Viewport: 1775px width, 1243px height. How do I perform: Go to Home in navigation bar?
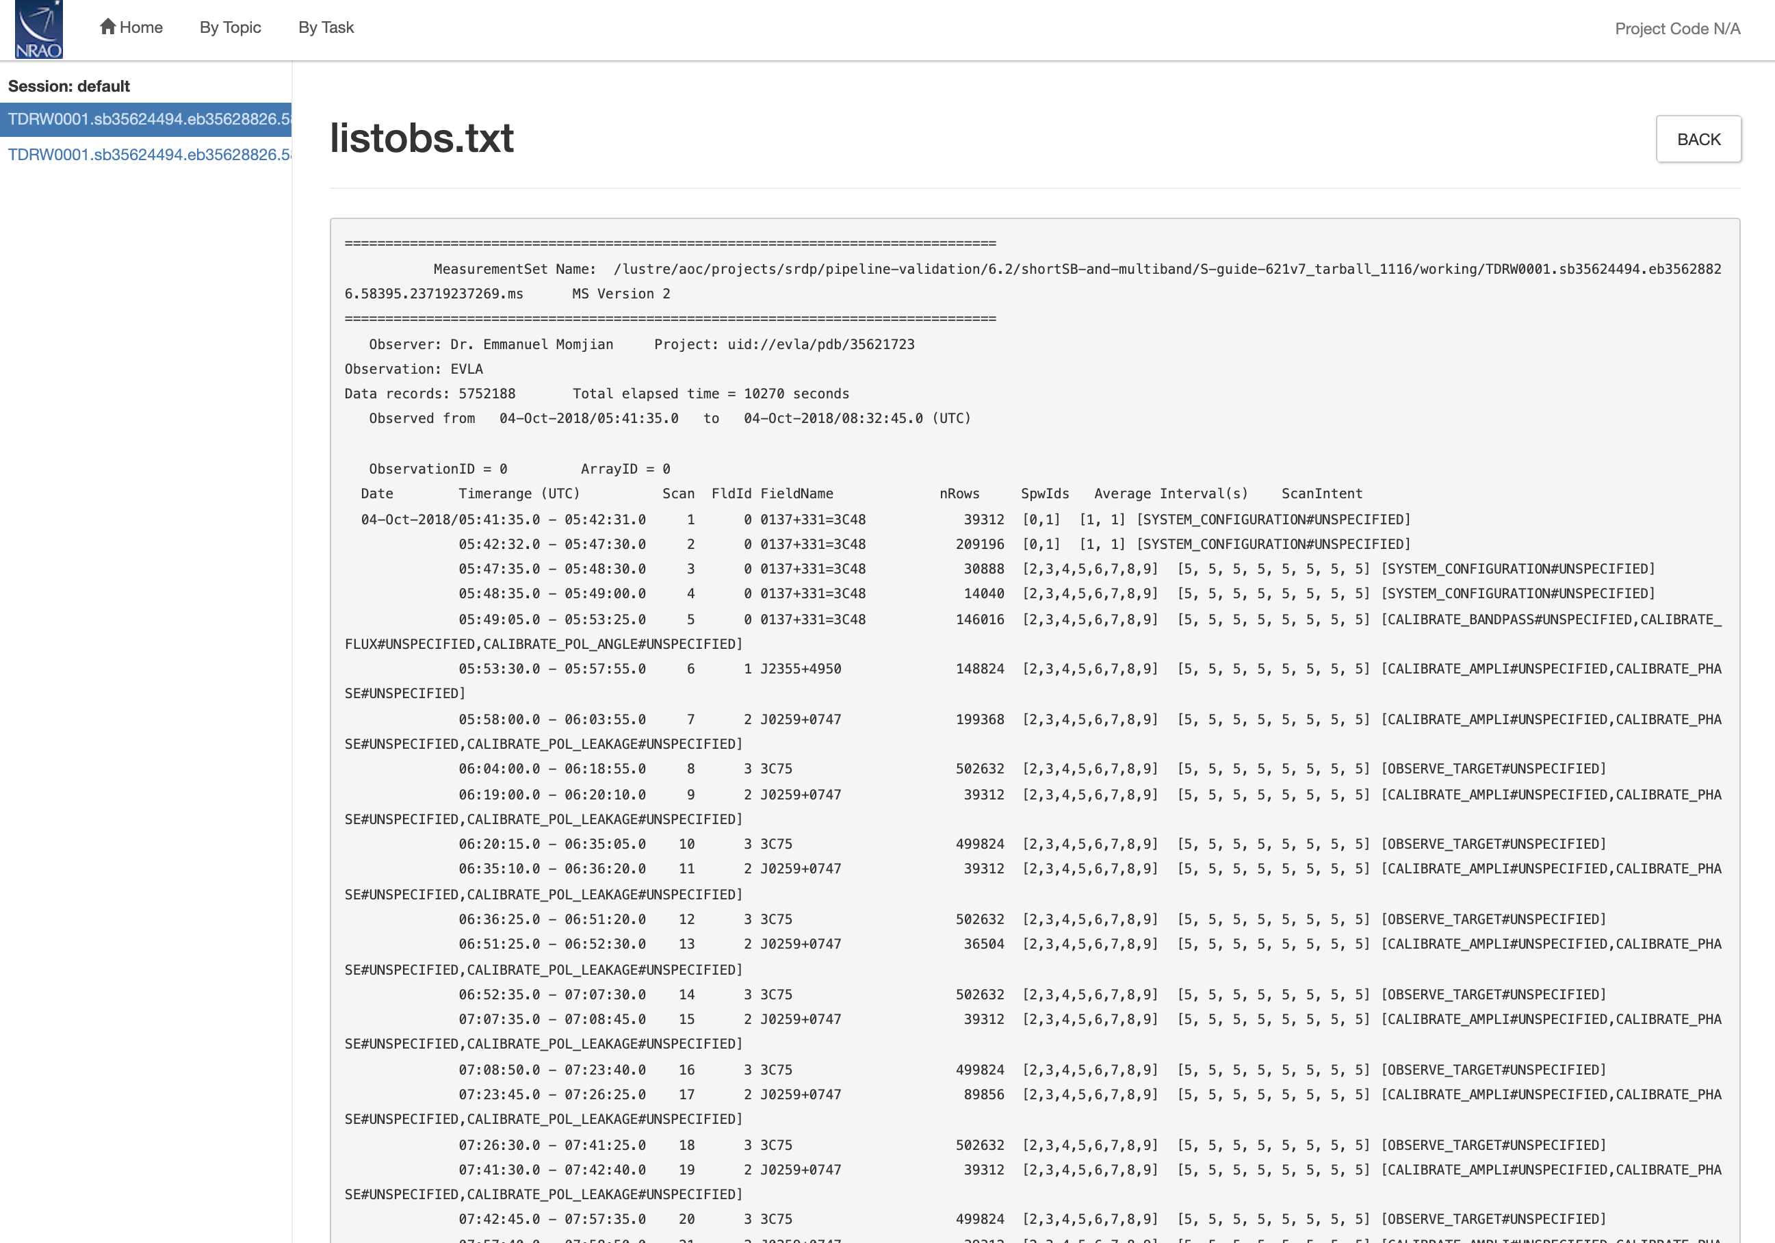131,27
